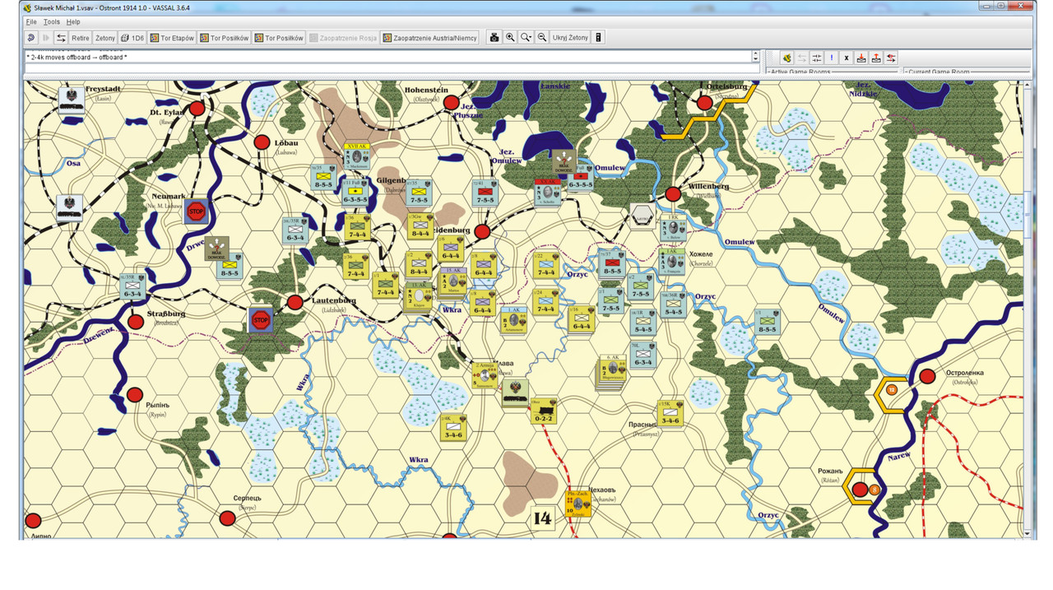Image resolution: width=1053 pixels, height=590 pixels.
Task: Click the VASSAL server connect icon
Action: click(x=786, y=58)
